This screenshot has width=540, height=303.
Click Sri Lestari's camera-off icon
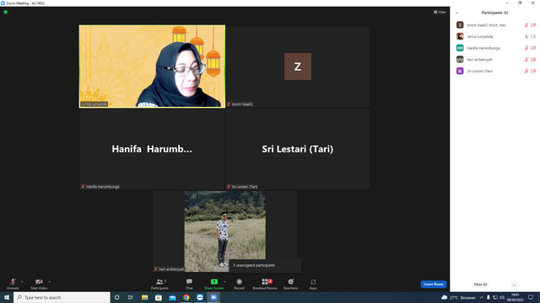click(533, 71)
